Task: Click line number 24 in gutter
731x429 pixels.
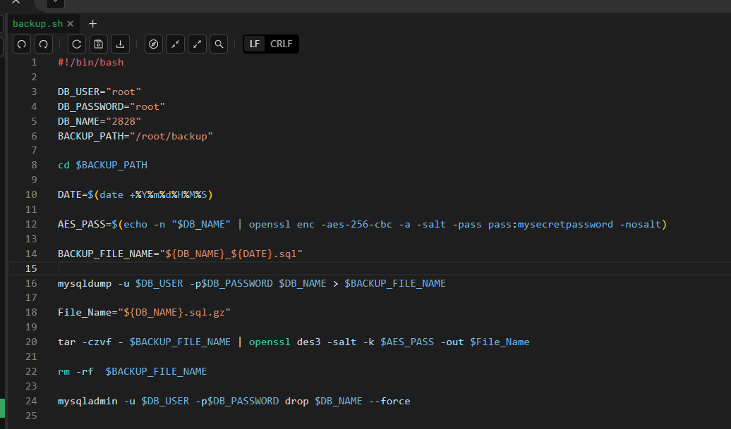Action: tap(31, 401)
